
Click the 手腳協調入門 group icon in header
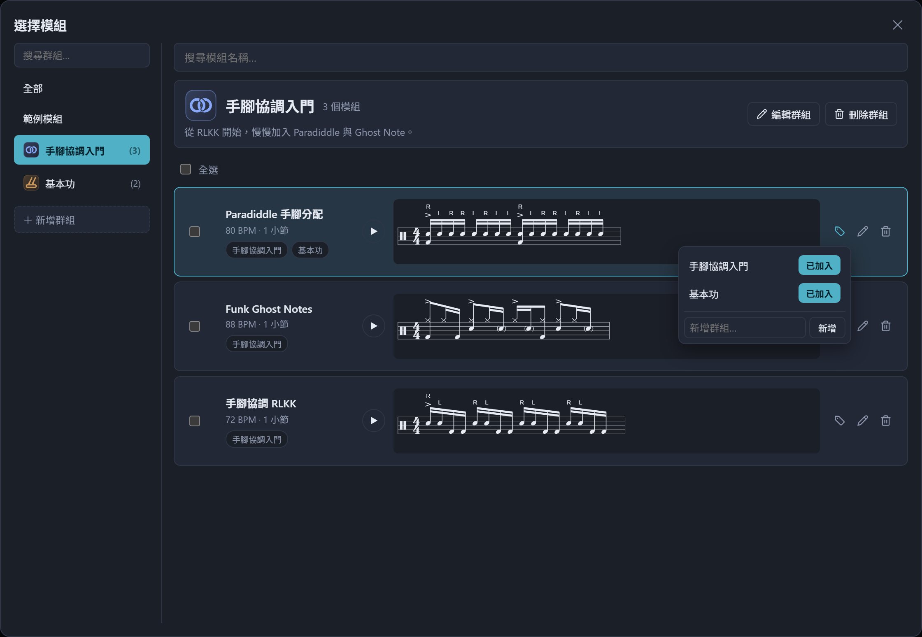pyautogui.click(x=200, y=105)
